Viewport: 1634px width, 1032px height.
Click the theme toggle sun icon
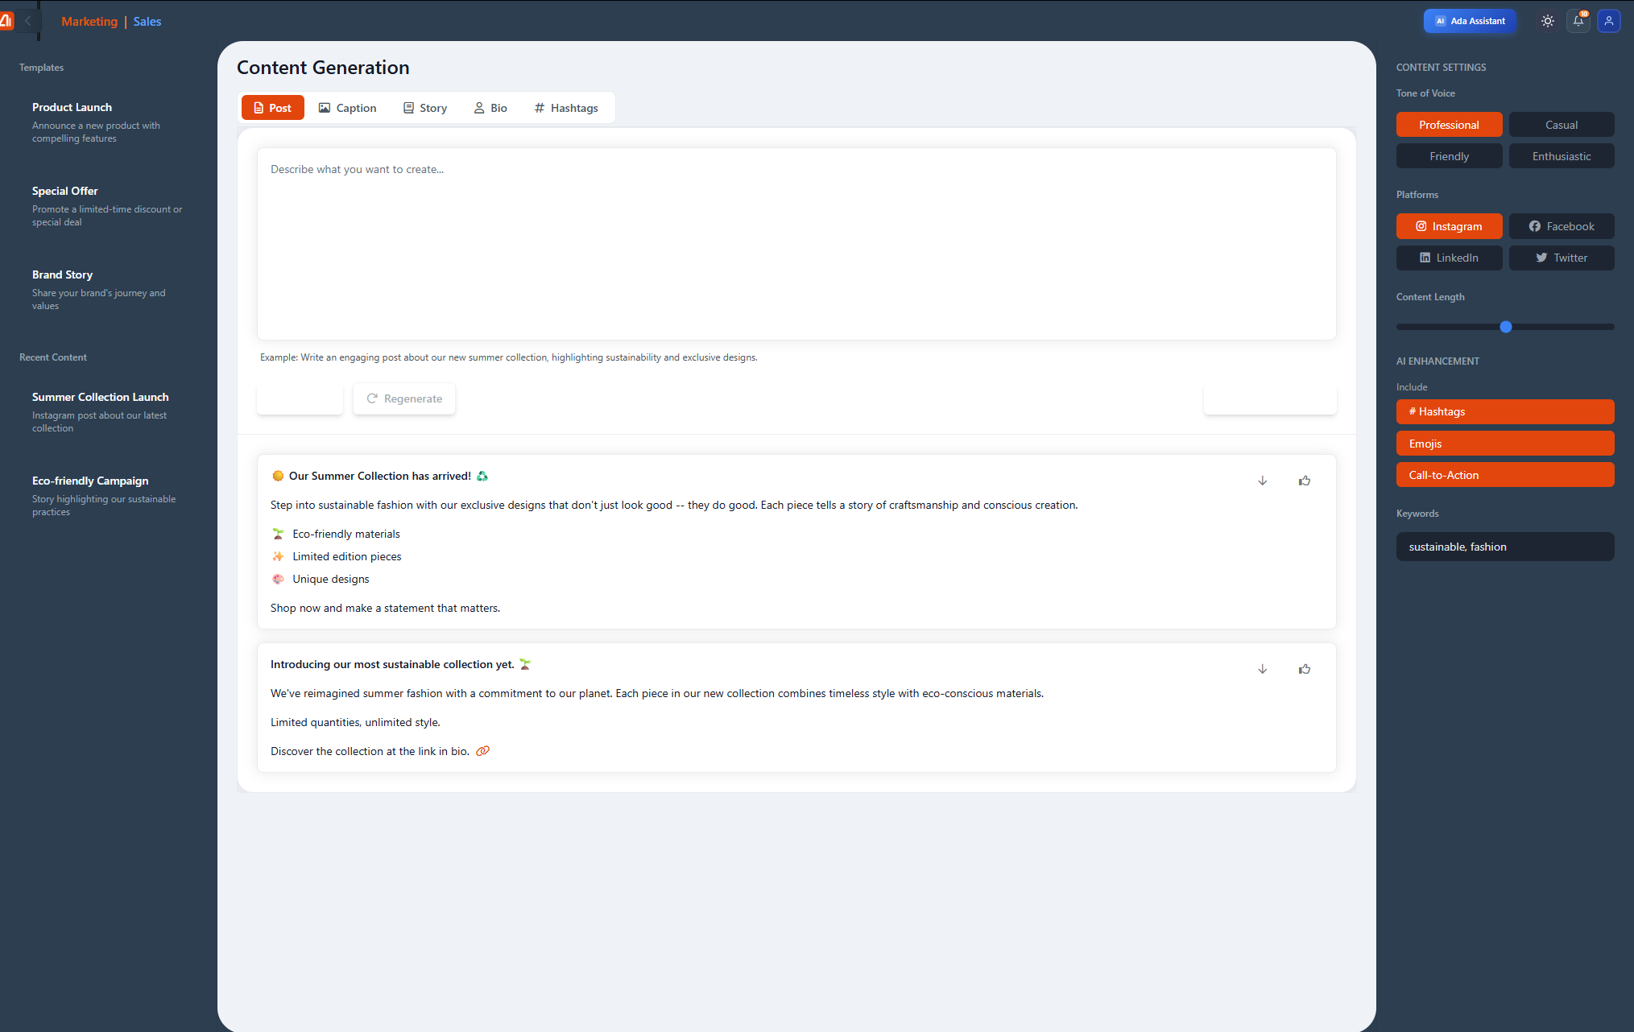tap(1547, 21)
